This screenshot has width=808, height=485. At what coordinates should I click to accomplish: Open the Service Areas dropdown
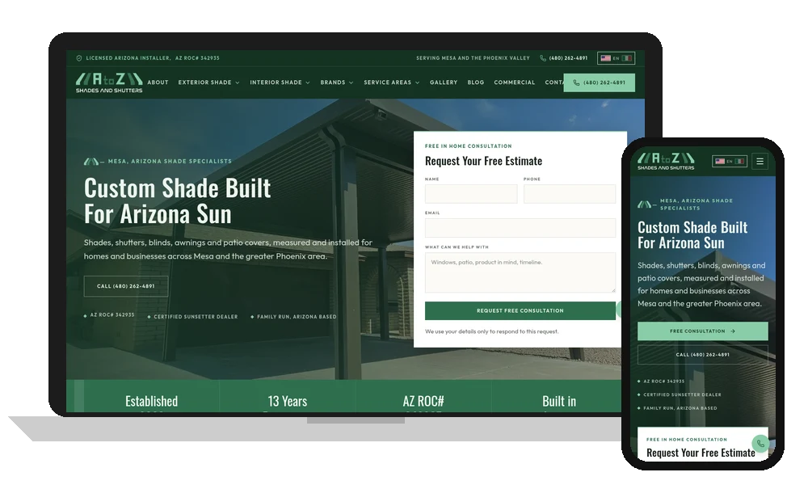(392, 82)
